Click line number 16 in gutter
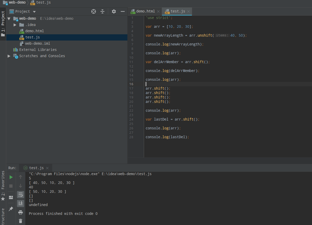The width and height of the screenshot is (312, 225). click(131, 84)
